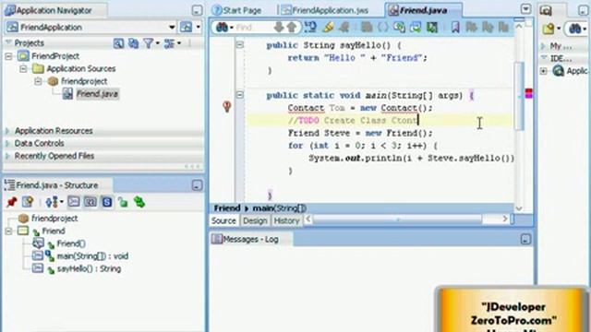Toggle the Show Static Members S button
The width and height of the screenshot is (591, 332).
pyautogui.click(x=107, y=202)
